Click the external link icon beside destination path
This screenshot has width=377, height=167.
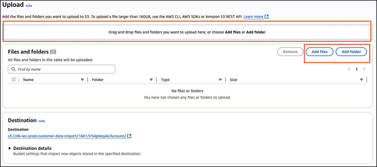(x=129, y=136)
